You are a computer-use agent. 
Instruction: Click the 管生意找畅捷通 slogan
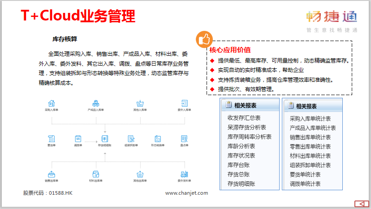332,30
